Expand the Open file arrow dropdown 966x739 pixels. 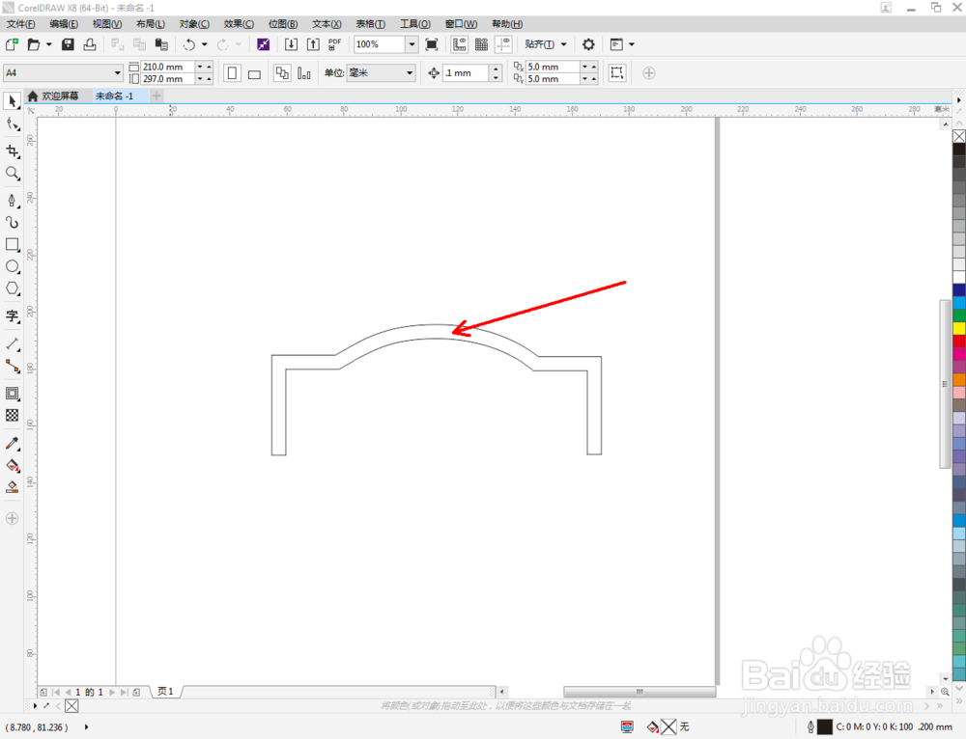pos(48,44)
